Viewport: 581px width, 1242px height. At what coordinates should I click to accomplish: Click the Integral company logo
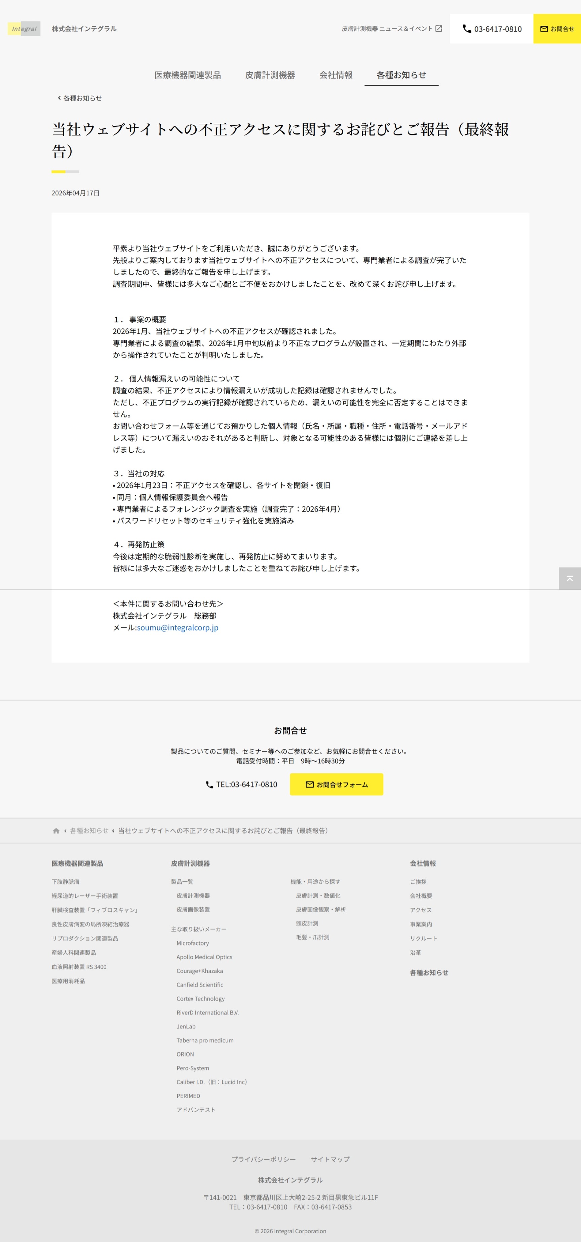(24, 29)
